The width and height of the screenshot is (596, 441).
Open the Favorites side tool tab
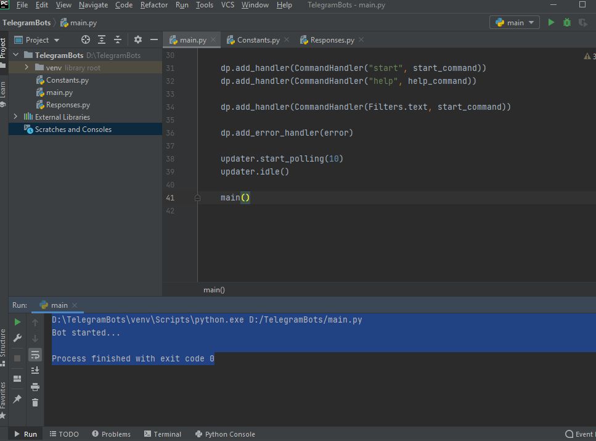(x=4, y=400)
